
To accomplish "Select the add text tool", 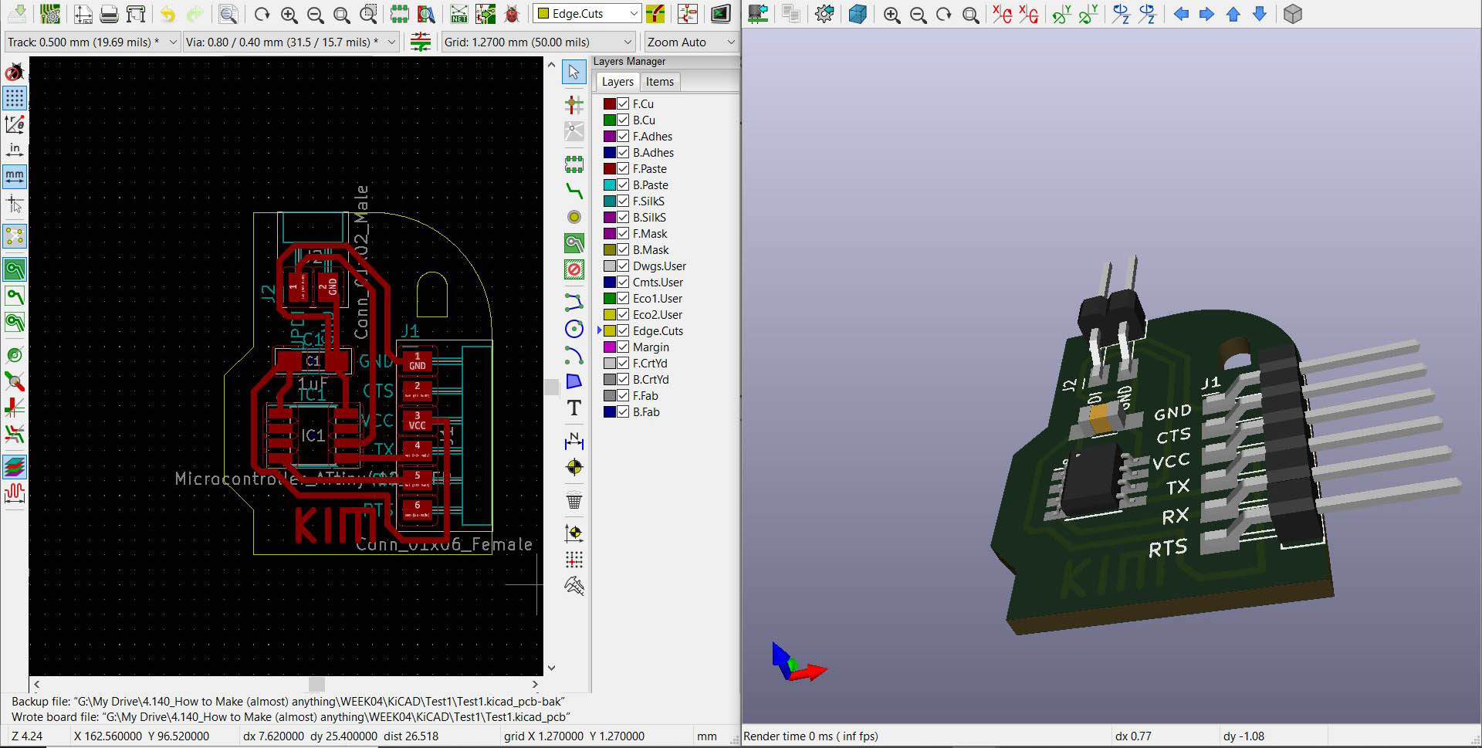I will tap(574, 408).
